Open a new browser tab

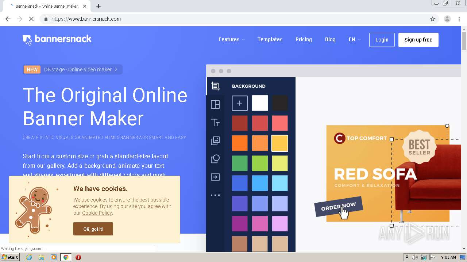[x=99, y=6]
